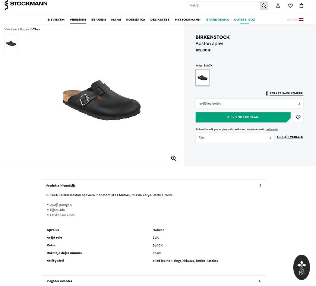Open the wishlist heart in header

click(x=290, y=6)
